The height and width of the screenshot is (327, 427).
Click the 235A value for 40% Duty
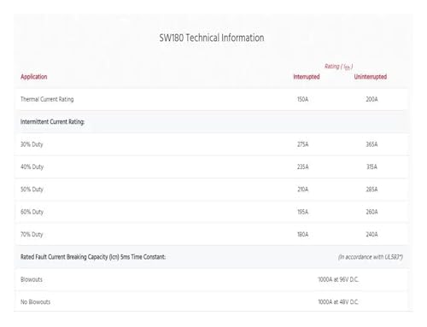coord(302,166)
